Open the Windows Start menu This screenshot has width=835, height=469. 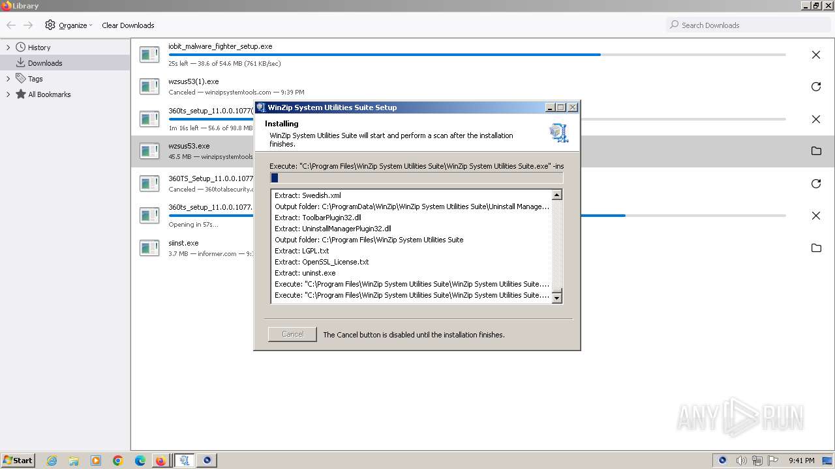(x=18, y=460)
